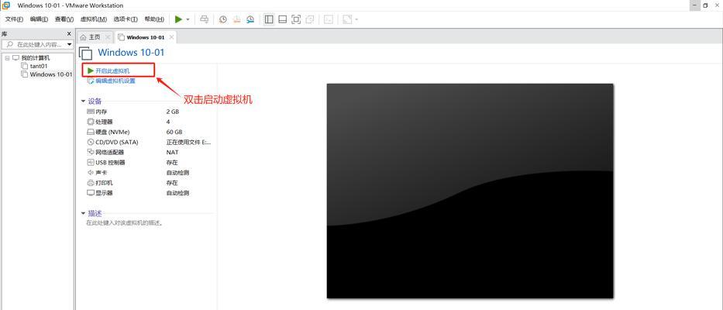Click the printer 存在 value

point(172,183)
